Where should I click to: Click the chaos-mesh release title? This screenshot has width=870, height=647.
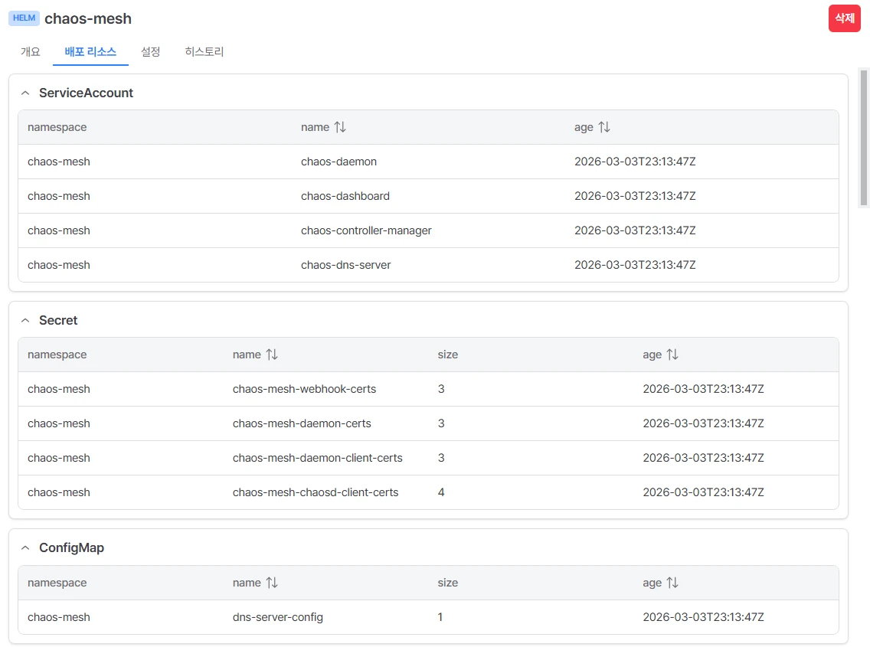tap(87, 18)
